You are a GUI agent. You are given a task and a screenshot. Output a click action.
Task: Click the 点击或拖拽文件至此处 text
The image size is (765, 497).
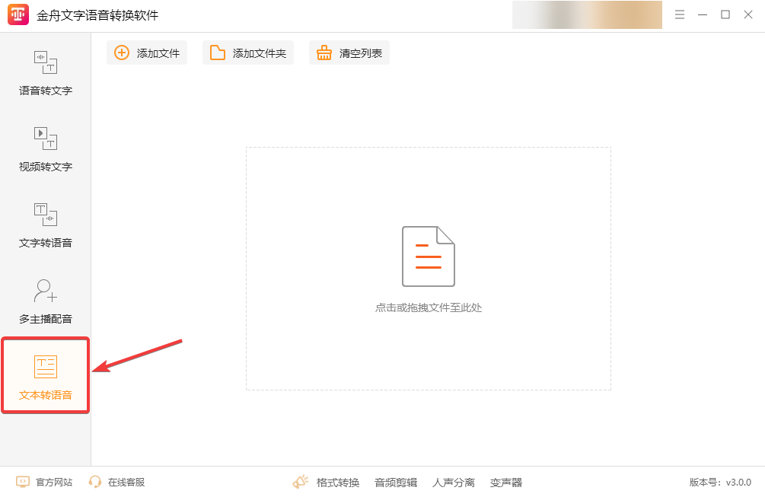click(x=429, y=307)
